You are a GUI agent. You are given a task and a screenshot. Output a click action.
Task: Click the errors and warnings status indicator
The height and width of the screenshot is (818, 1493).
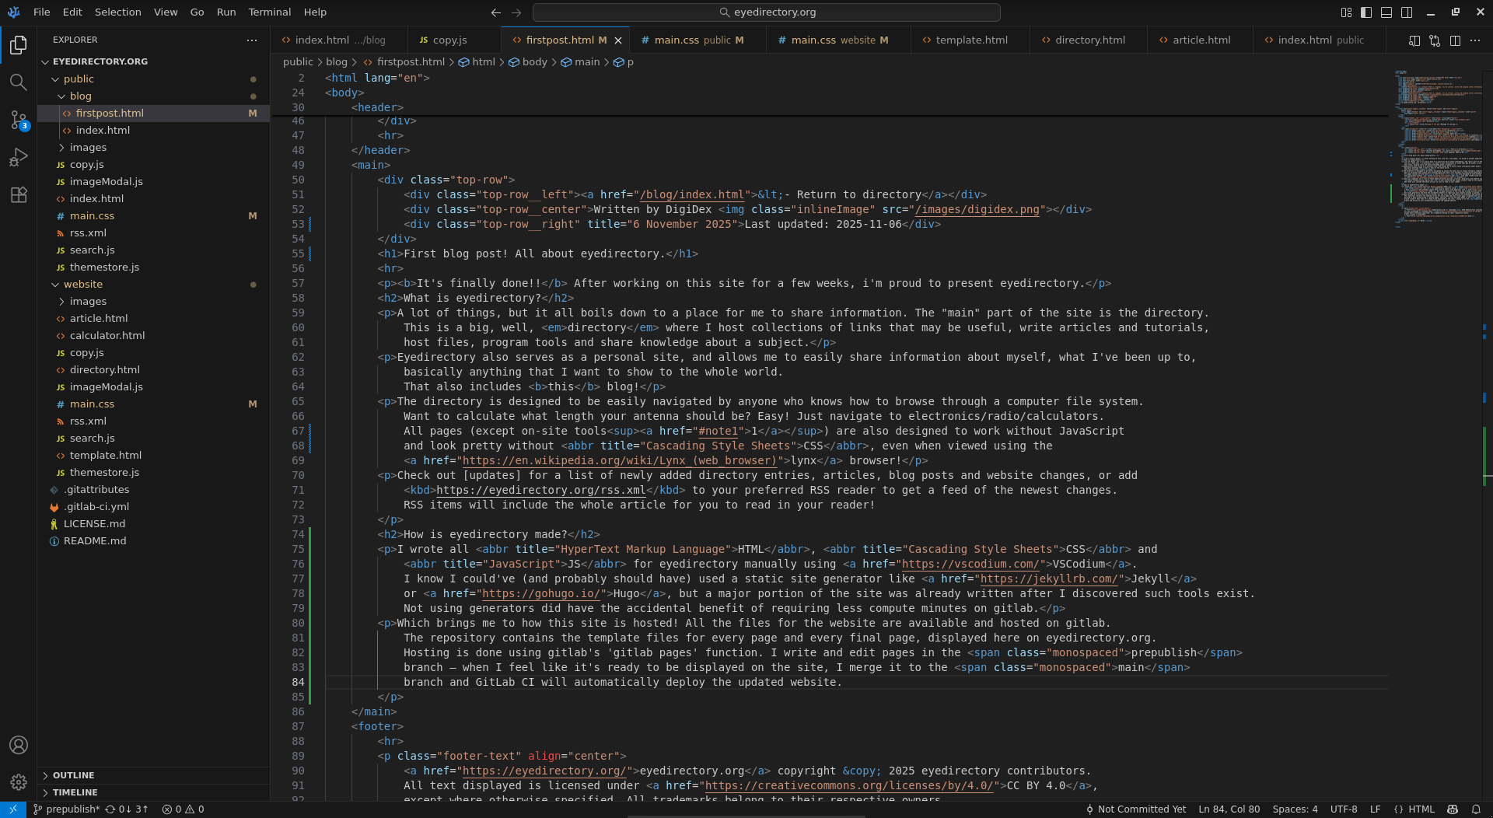181,809
